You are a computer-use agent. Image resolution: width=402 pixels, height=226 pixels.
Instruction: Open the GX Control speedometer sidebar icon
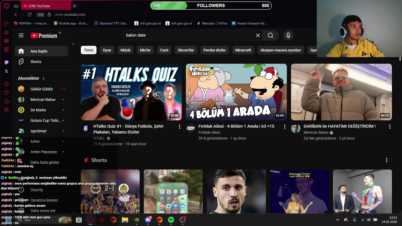[6, 24]
